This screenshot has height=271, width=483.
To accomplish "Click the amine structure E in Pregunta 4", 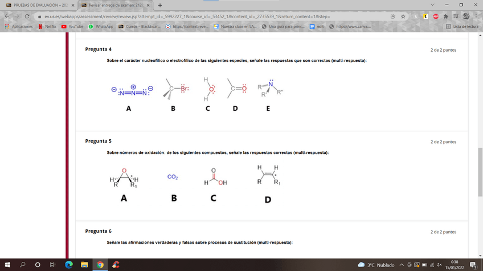I will pyautogui.click(x=270, y=89).
